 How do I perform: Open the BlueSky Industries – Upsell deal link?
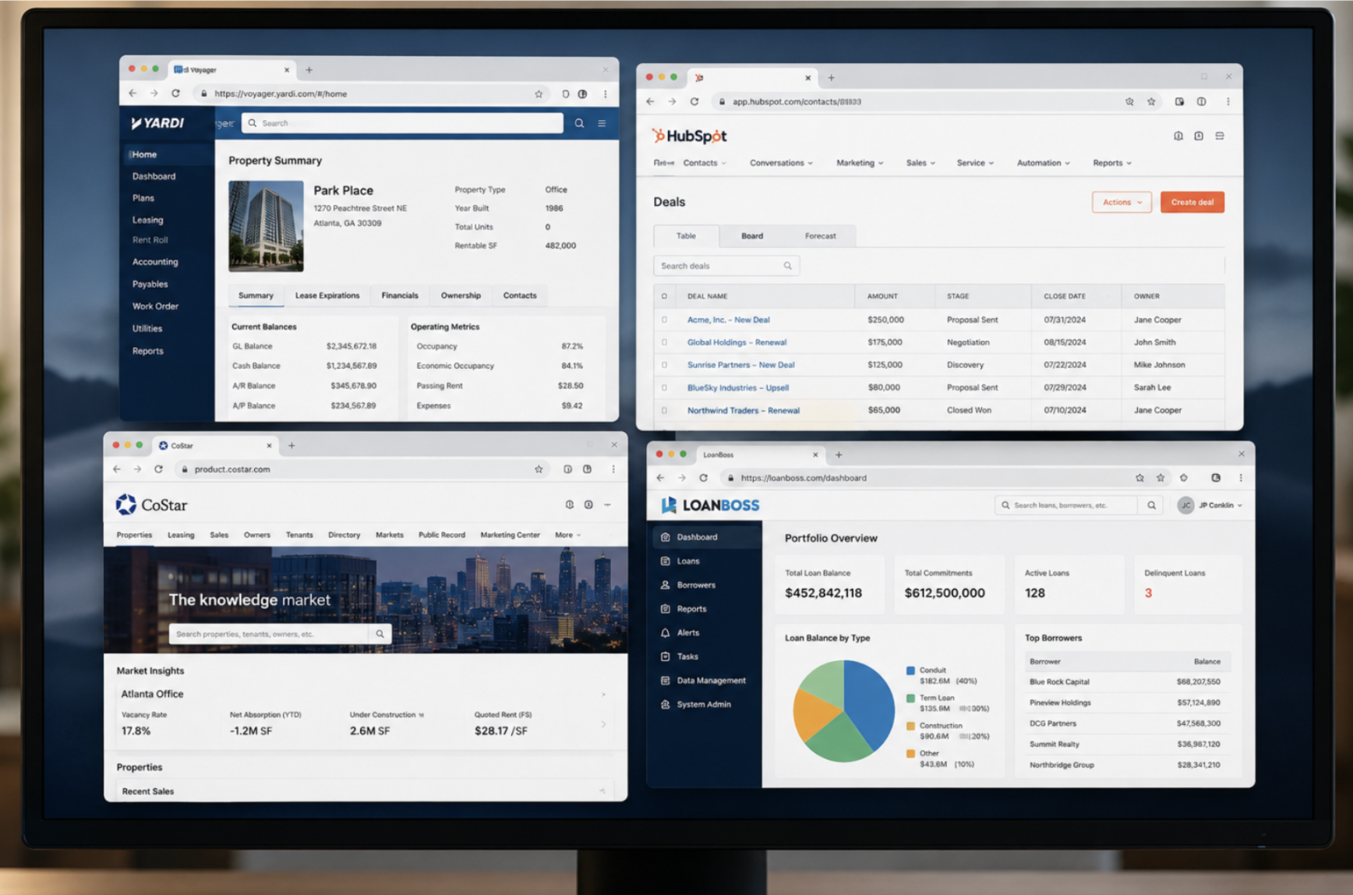coord(738,387)
